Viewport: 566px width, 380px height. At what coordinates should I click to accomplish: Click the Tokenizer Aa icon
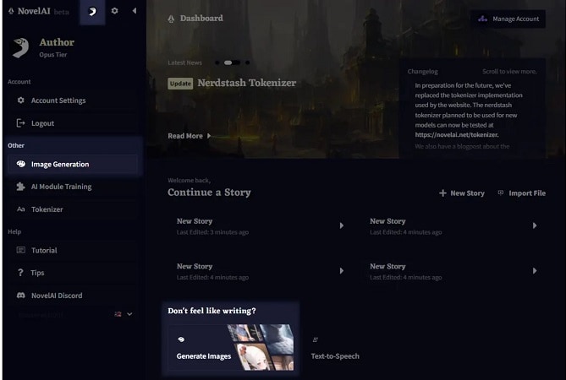(20, 209)
